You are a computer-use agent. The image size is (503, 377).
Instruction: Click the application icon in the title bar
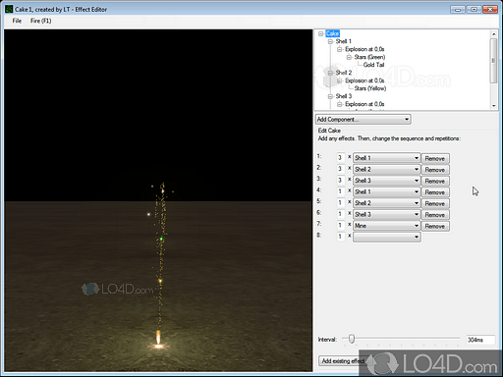(x=9, y=9)
